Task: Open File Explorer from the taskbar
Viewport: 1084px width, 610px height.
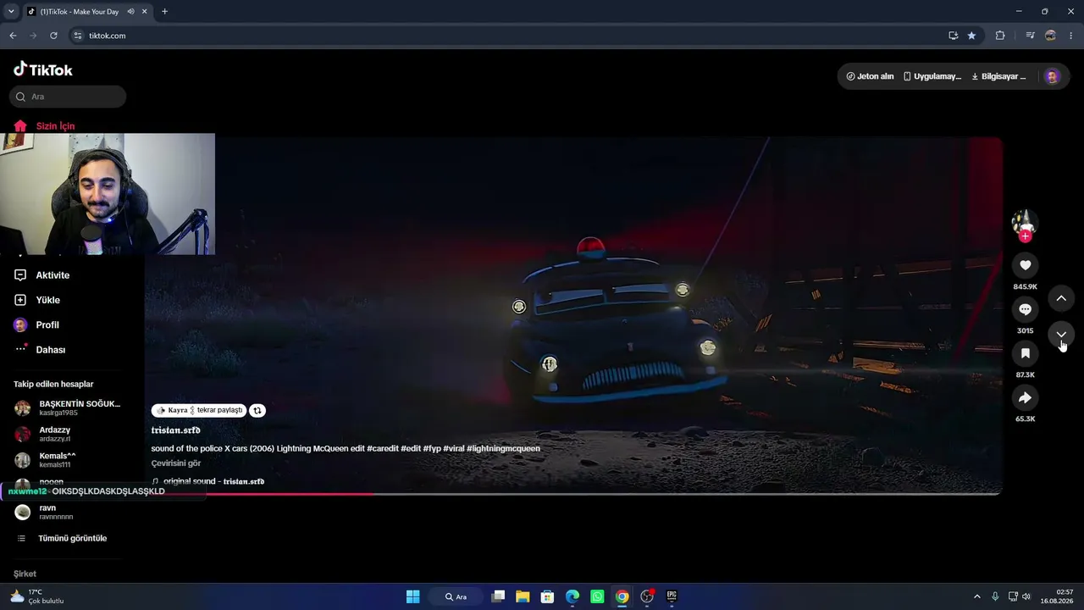Action: 523,596
